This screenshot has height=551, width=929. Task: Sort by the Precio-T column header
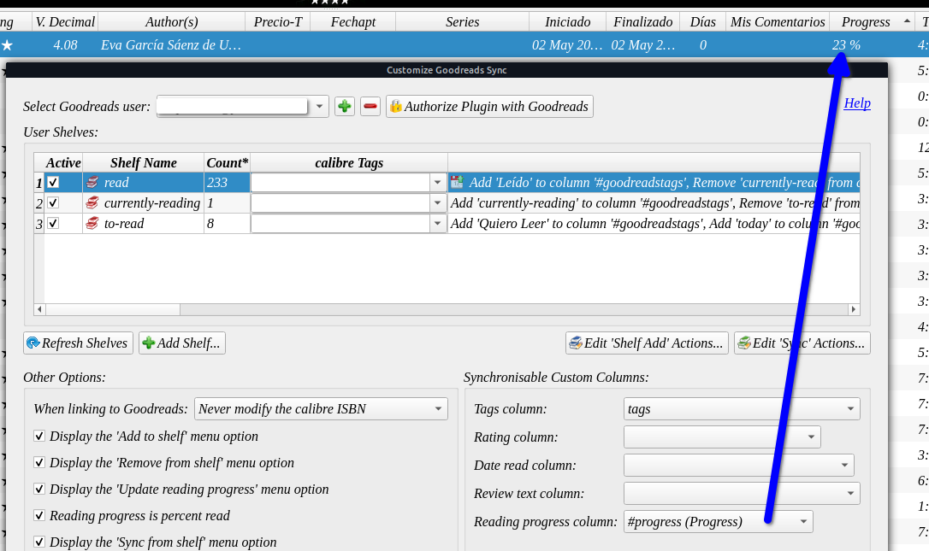pos(278,22)
